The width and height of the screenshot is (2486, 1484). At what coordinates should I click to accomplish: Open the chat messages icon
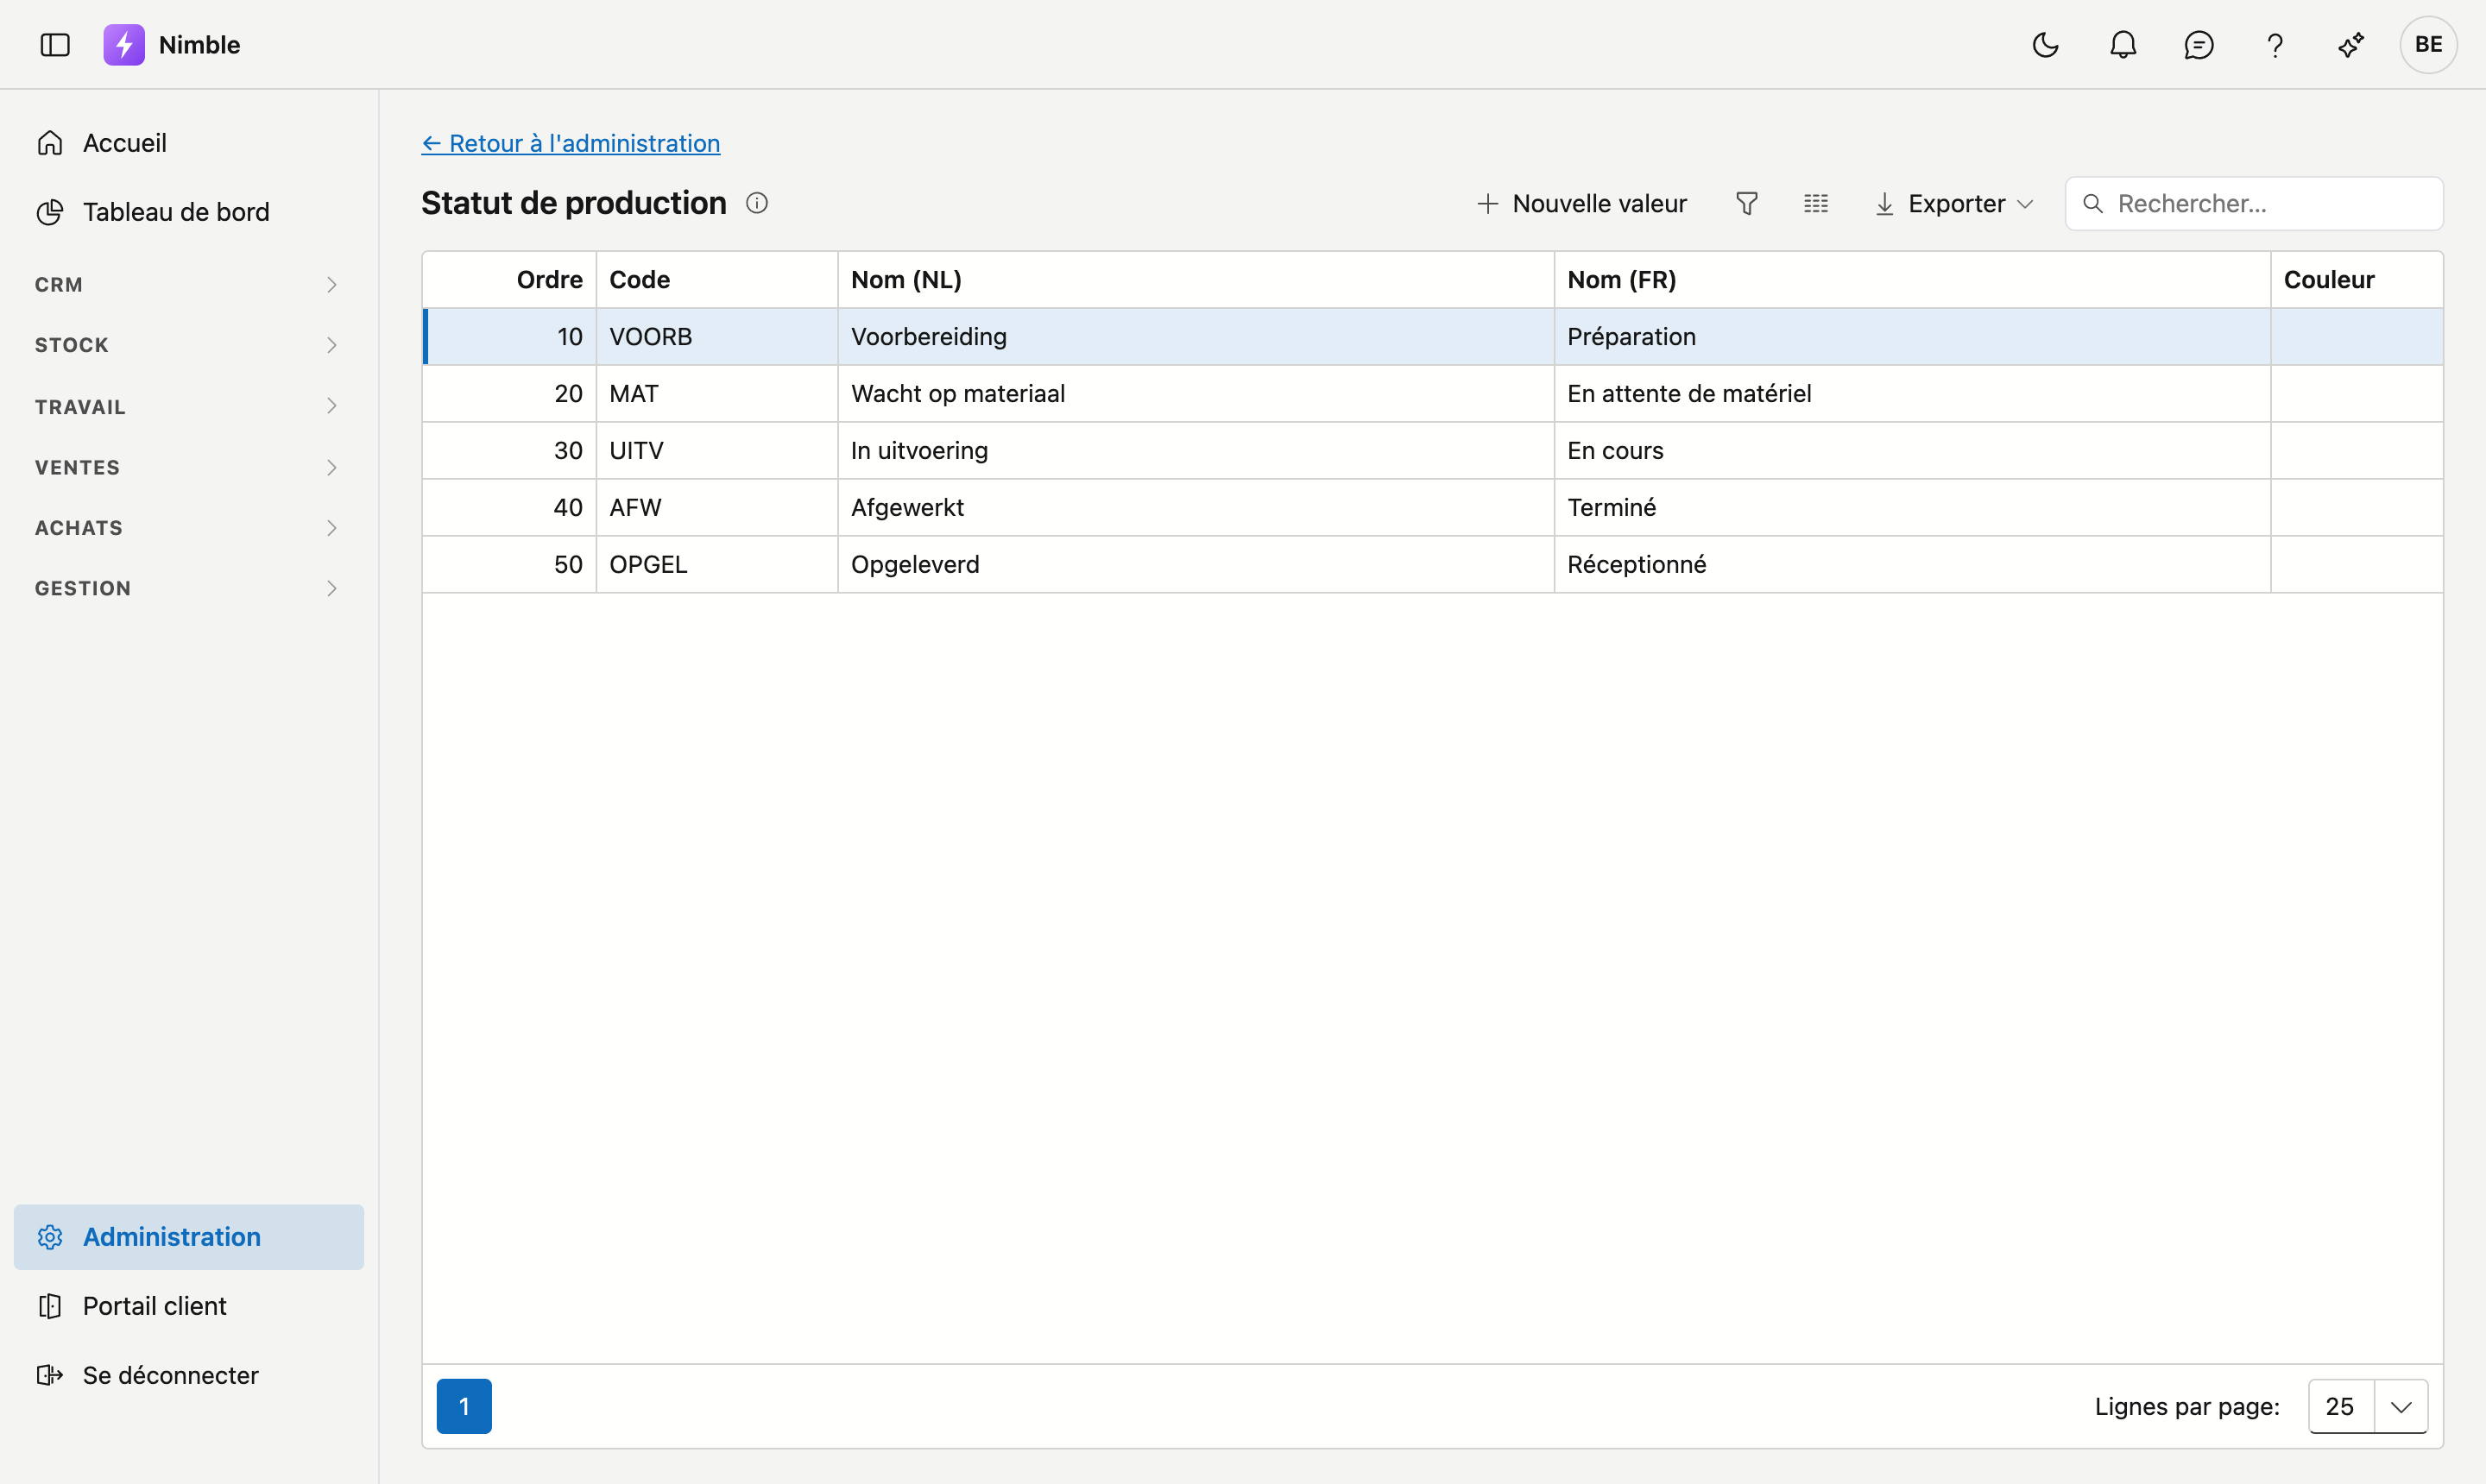(x=2199, y=45)
